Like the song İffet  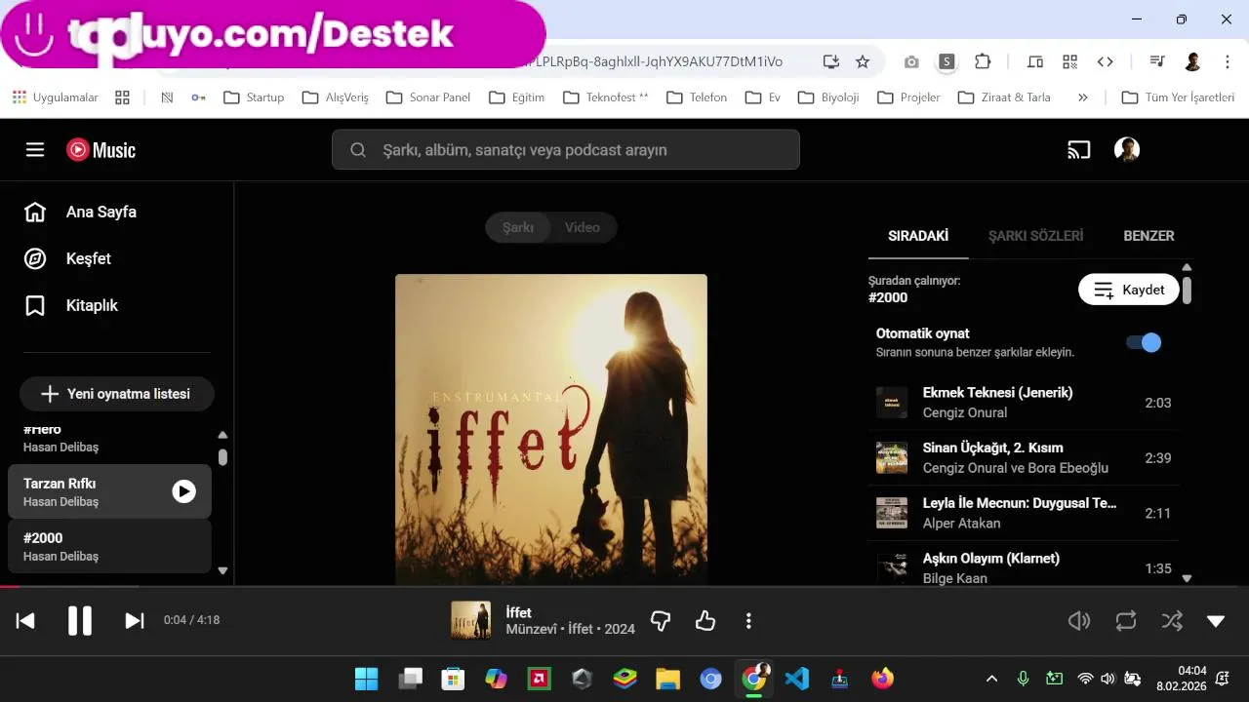705,621
